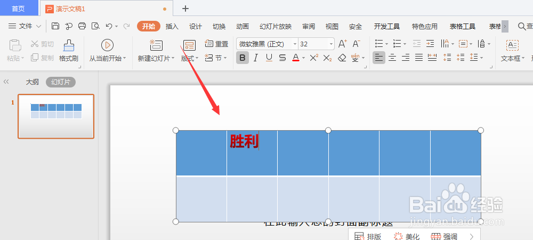Click the print icon in quick access bar
Image resolution: width=533 pixels, height=240 pixels.
click(x=82, y=26)
